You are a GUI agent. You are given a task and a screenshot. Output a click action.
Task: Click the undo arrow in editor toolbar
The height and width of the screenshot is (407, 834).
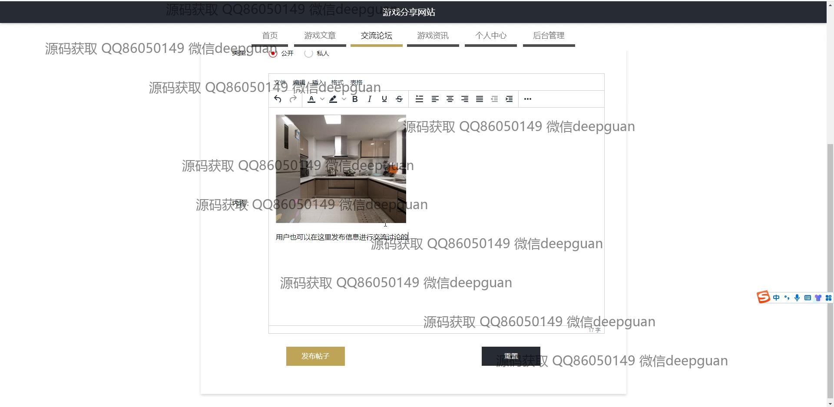tap(278, 99)
